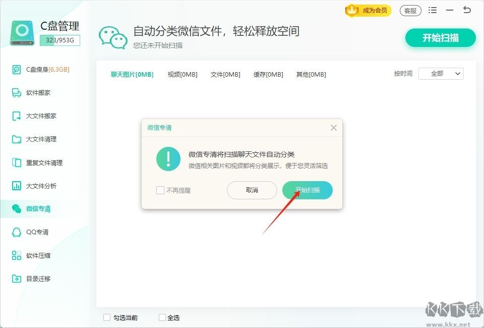Select the QQ专清 penguin icon
The image size is (484, 328).
pos(17,232)
